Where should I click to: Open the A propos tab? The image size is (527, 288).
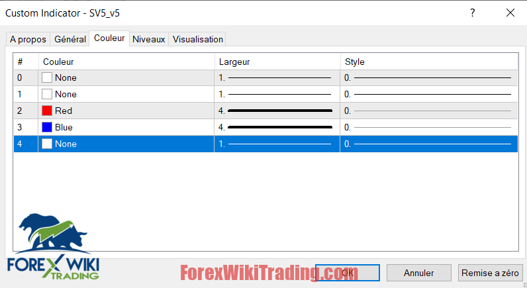[x=28, y=39]
